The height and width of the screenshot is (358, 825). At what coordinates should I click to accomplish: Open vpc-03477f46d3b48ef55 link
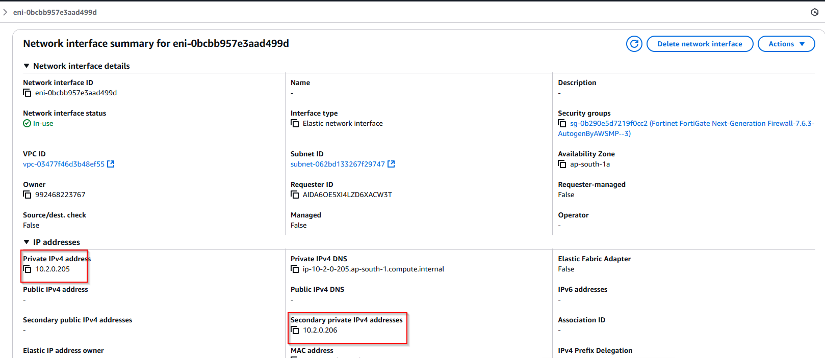click(x=64, y=164)
